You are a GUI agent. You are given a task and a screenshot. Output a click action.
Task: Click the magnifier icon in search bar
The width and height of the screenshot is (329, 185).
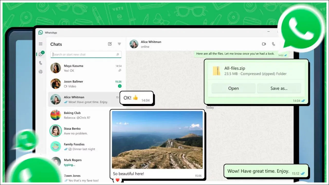(x=117, y=54)
